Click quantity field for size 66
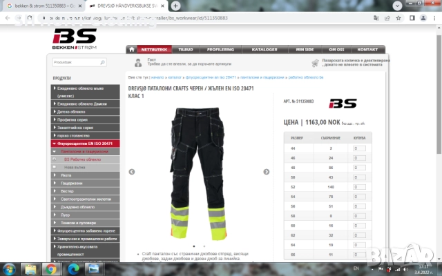The width and height of the screenshot is (442, 276). pos(359,255)
